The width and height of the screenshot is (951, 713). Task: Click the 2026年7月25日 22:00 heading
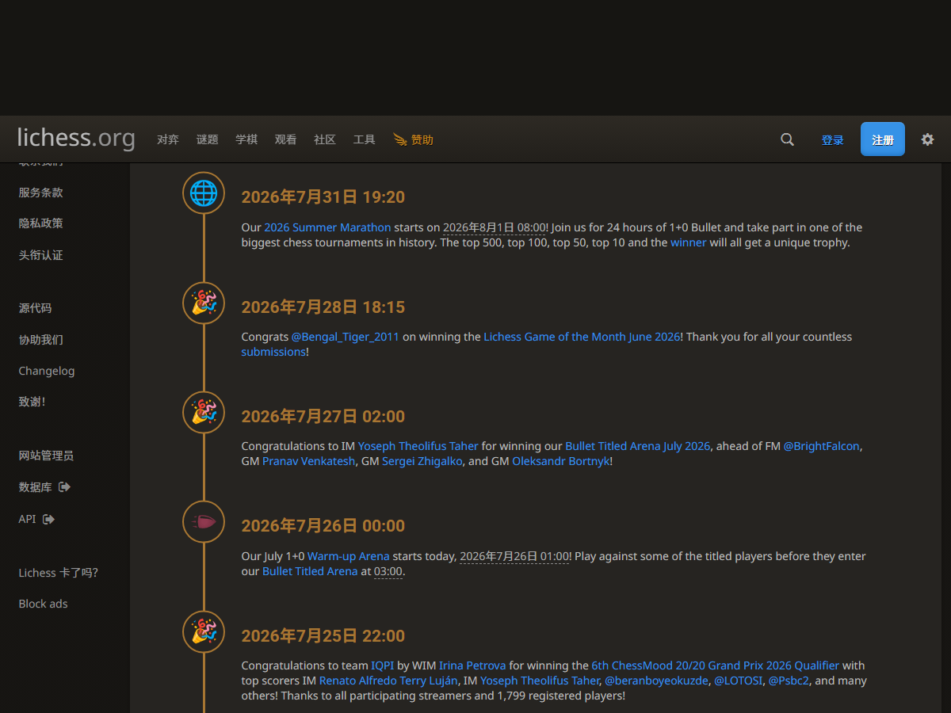(323, 635)
